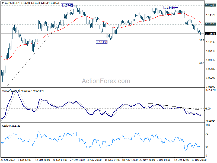The width and height of the screenshot is (217, 163).
Task: Click the 1.10450 low price label box
Action: (x=101, y=42)
